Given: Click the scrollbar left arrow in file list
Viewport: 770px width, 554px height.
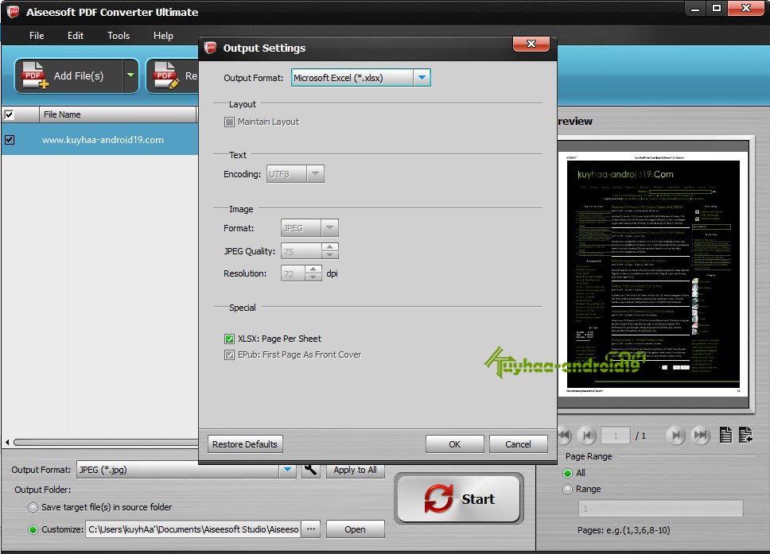Looking at the screenshot, I should [x=7, y=442].
